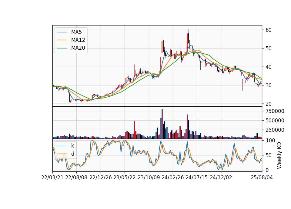Click the d legend label

72,154
